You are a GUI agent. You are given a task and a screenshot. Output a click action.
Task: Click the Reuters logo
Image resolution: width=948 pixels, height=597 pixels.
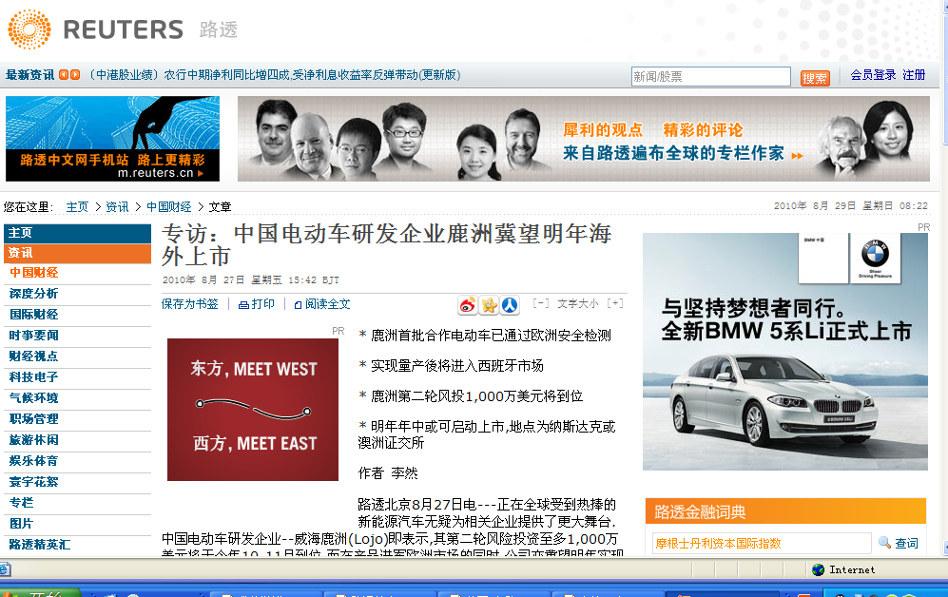95,29
